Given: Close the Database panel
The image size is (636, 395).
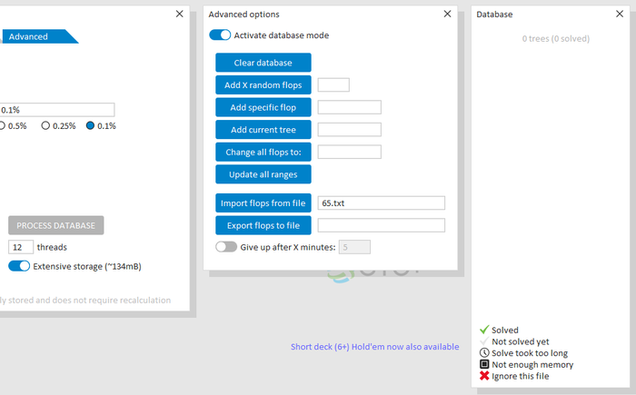Looking at the screenshot, I should [x=620, y=14].
